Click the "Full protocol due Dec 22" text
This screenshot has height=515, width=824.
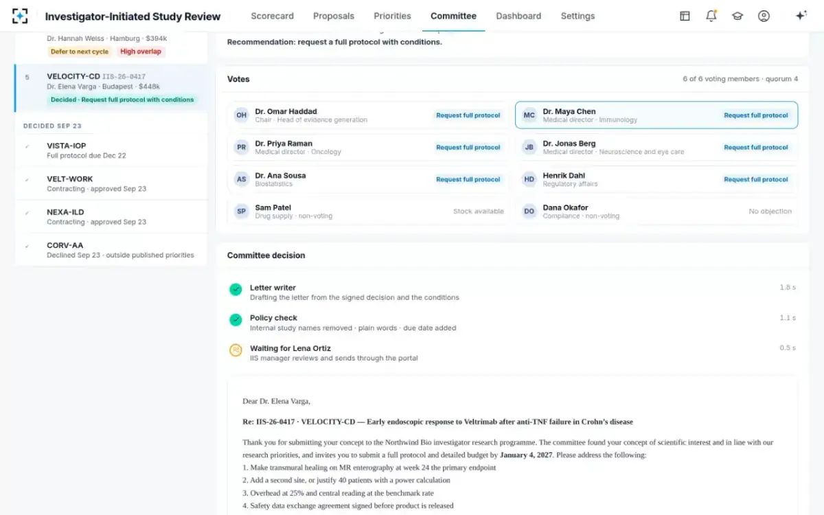click(x=87, y=156)
